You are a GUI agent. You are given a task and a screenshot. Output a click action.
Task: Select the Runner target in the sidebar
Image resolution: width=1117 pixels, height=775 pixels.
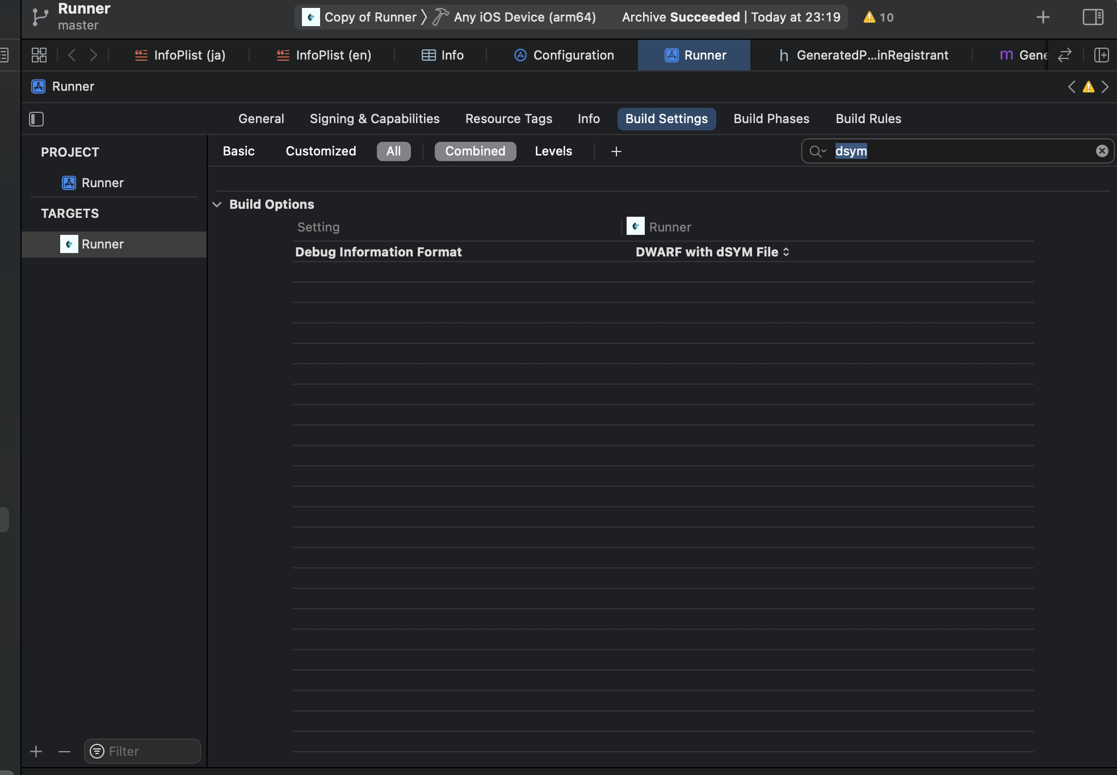tap(103, 244)
